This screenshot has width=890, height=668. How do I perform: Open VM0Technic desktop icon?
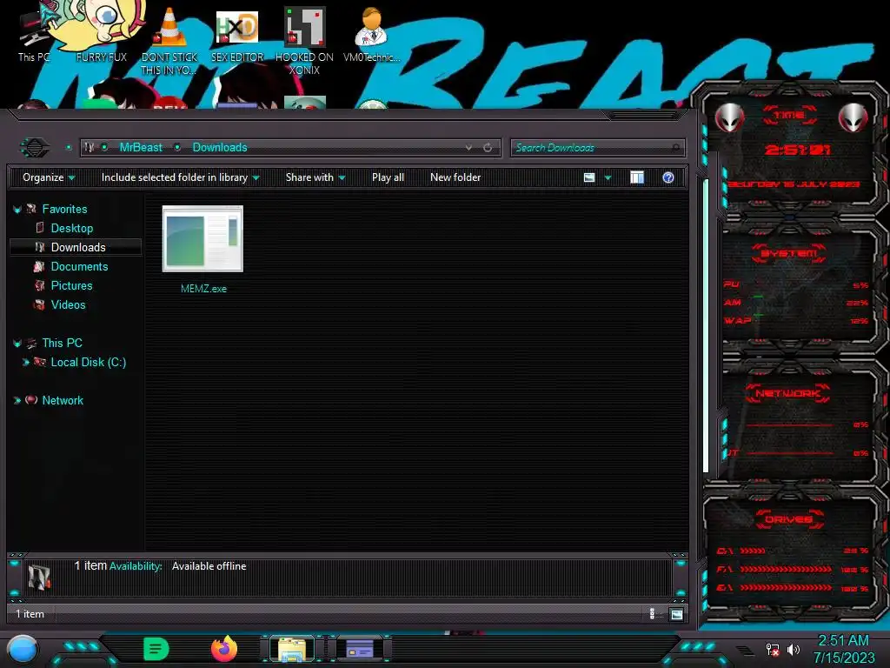pyautogui.click(x=372, y=34)
